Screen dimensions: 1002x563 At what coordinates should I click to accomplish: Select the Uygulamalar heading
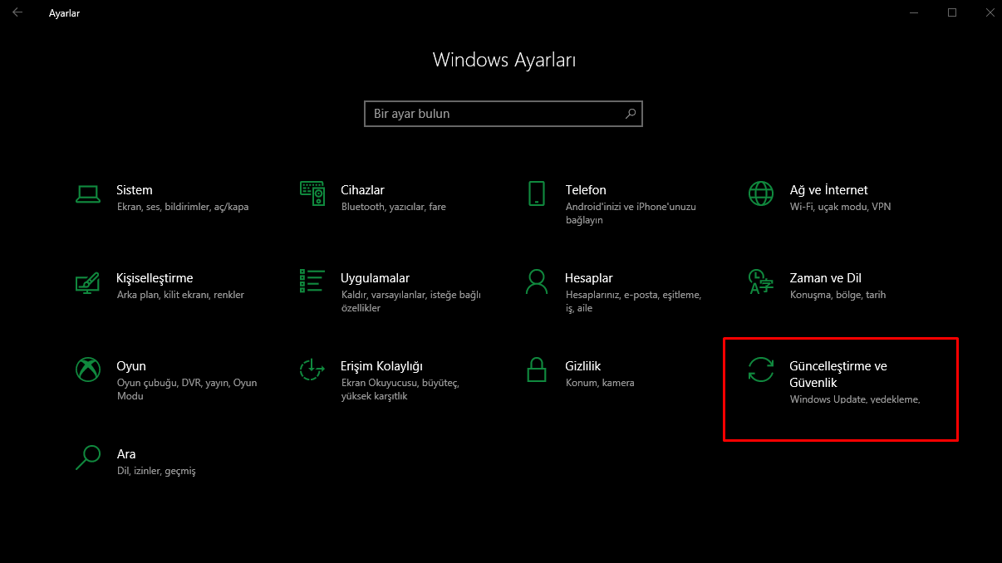click(375, 278)
